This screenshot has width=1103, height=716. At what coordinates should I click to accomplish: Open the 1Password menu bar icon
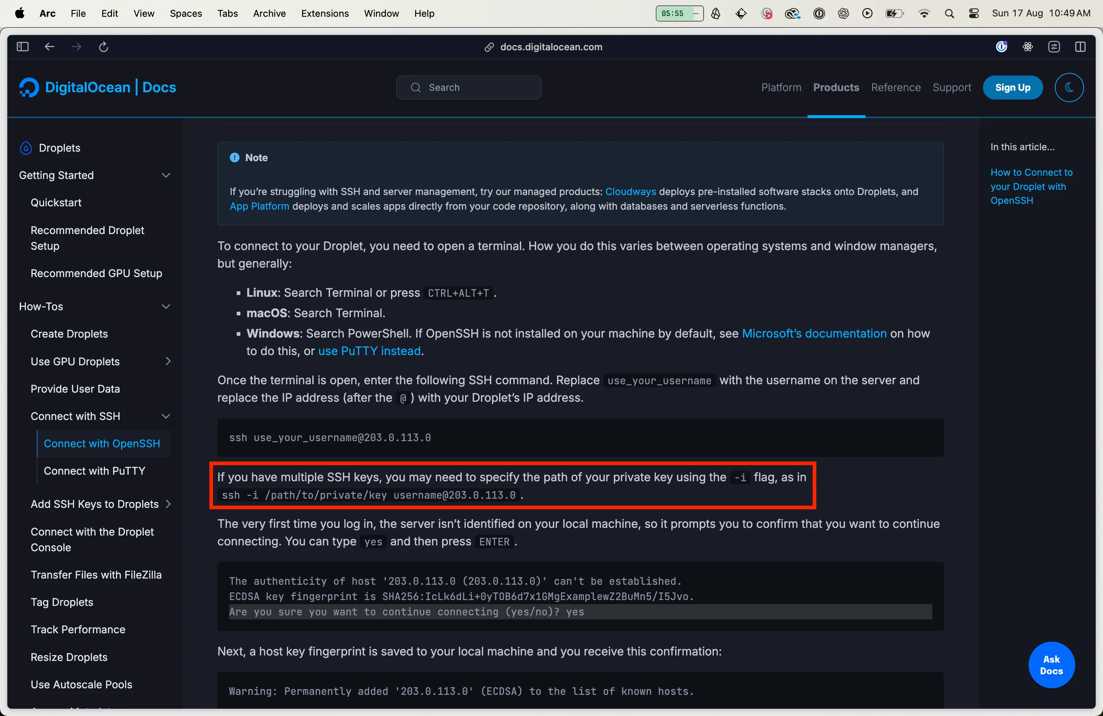pyautogui.click(x=819, y=13)
